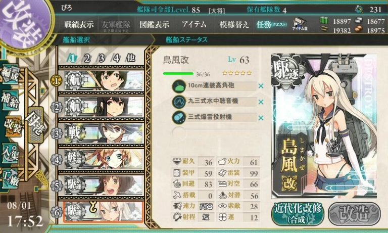Switch to fleet tab 2
388x233 pixels.
[87, 59]
